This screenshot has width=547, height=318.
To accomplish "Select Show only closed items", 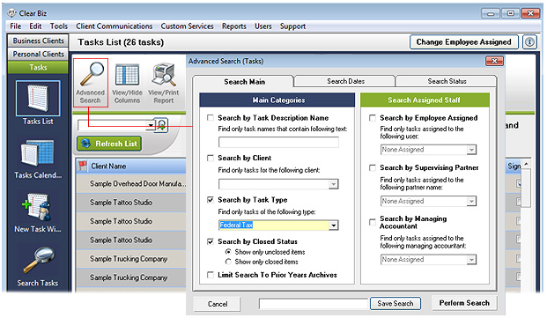I will [228, 262].
